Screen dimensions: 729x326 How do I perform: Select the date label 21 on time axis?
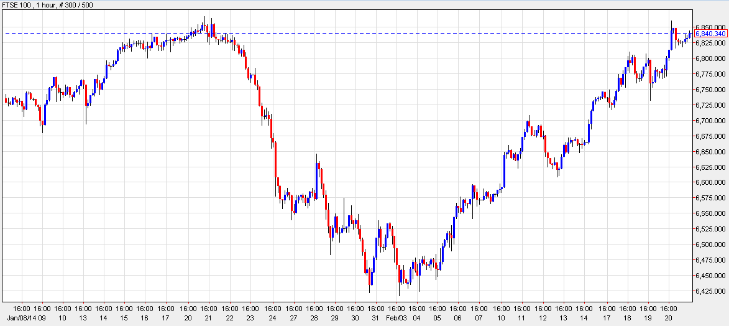[x=209, y=317]
